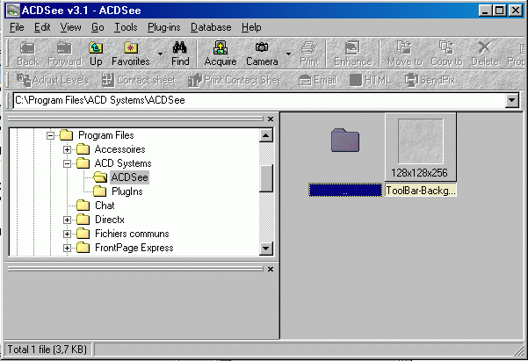Click the ACDSee title bar eye icon
This screenshot has width=528, height=361.
tap(13, 11)
